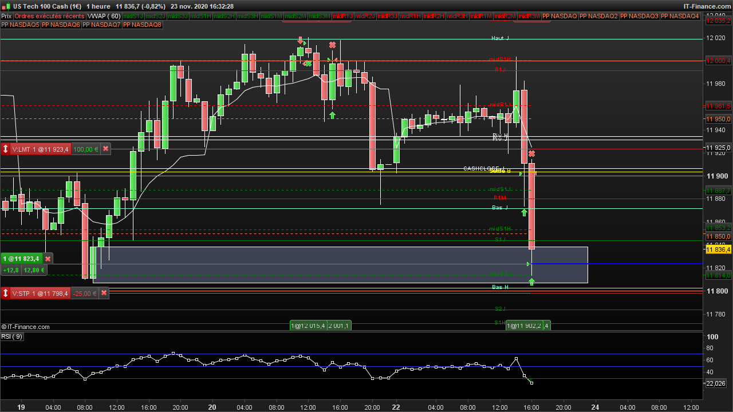Click the midS3M indicator label

320,16
